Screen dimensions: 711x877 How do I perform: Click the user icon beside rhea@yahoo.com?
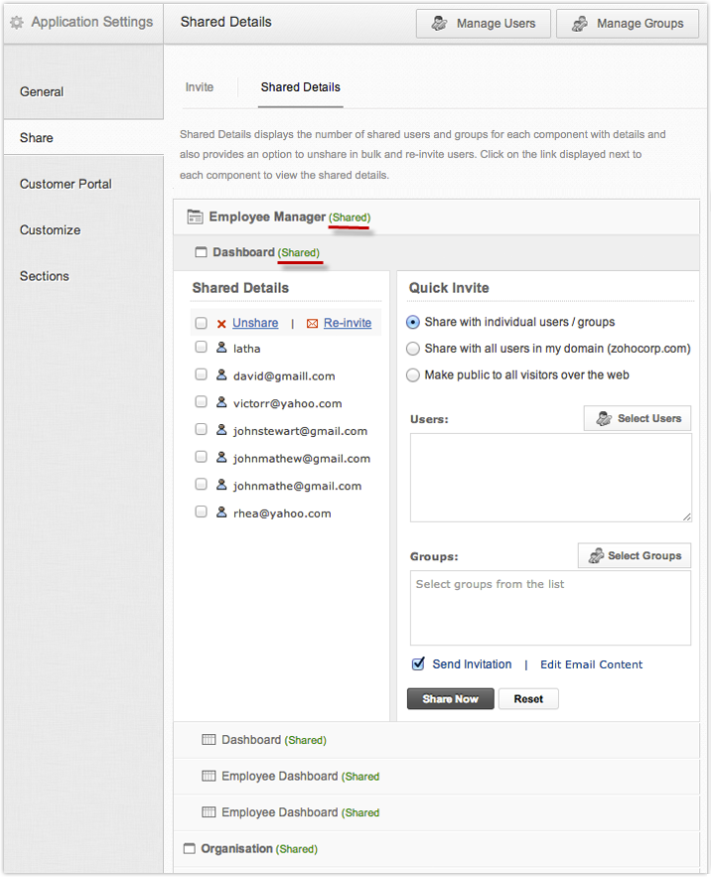point(221,512)
